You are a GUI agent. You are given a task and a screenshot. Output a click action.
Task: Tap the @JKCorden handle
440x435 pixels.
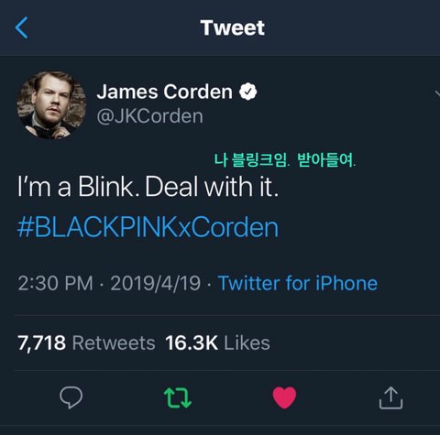[x=149, y=116]
